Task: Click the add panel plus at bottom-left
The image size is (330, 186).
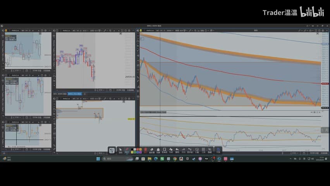Action: click(4, 153)
